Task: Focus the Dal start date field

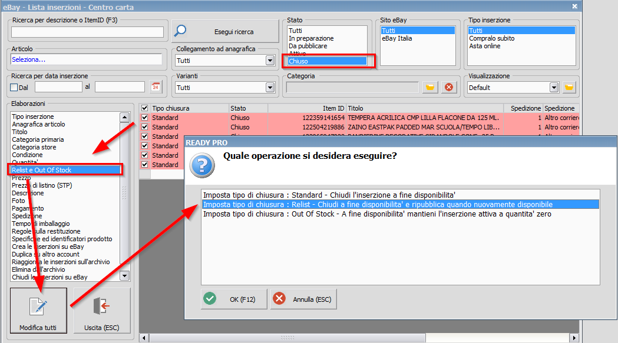Action: [58, 87]
